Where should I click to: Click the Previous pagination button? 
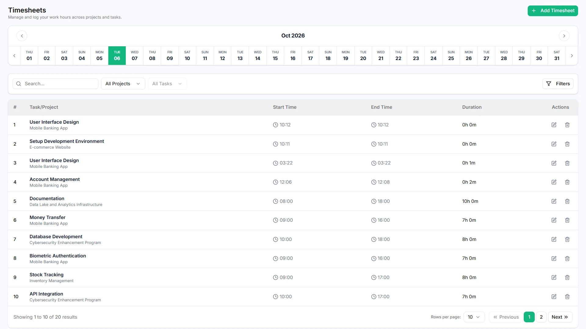click(x=506, y=317)
